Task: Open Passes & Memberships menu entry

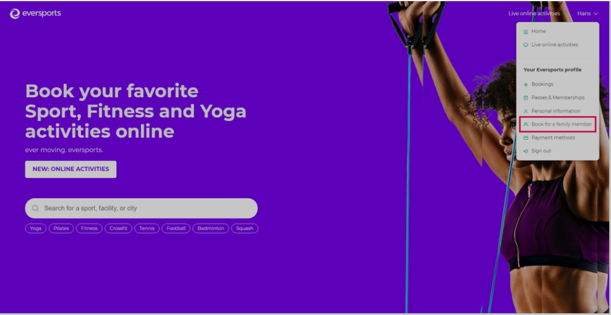Action: coord(558,98)
